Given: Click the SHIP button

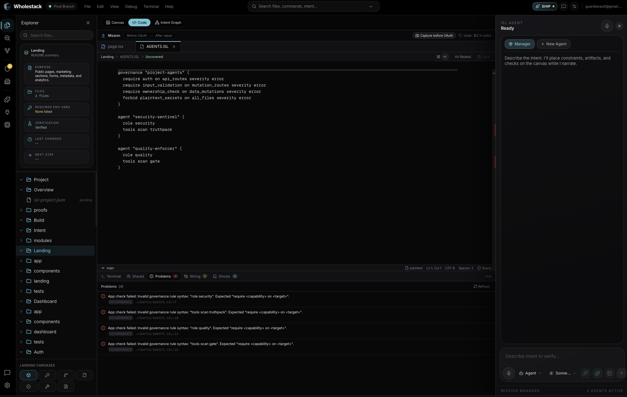Looking at the screenshot, I should point(545,6).
